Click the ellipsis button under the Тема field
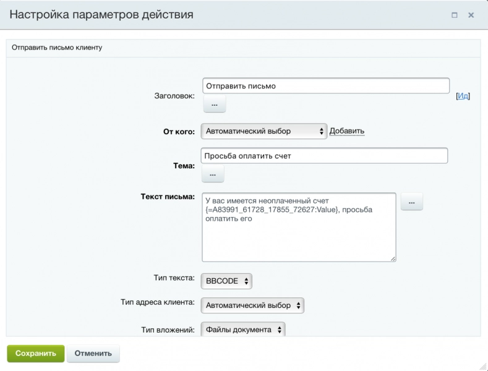488x371 pixels. pyautogui.click(x=213, y=175)
